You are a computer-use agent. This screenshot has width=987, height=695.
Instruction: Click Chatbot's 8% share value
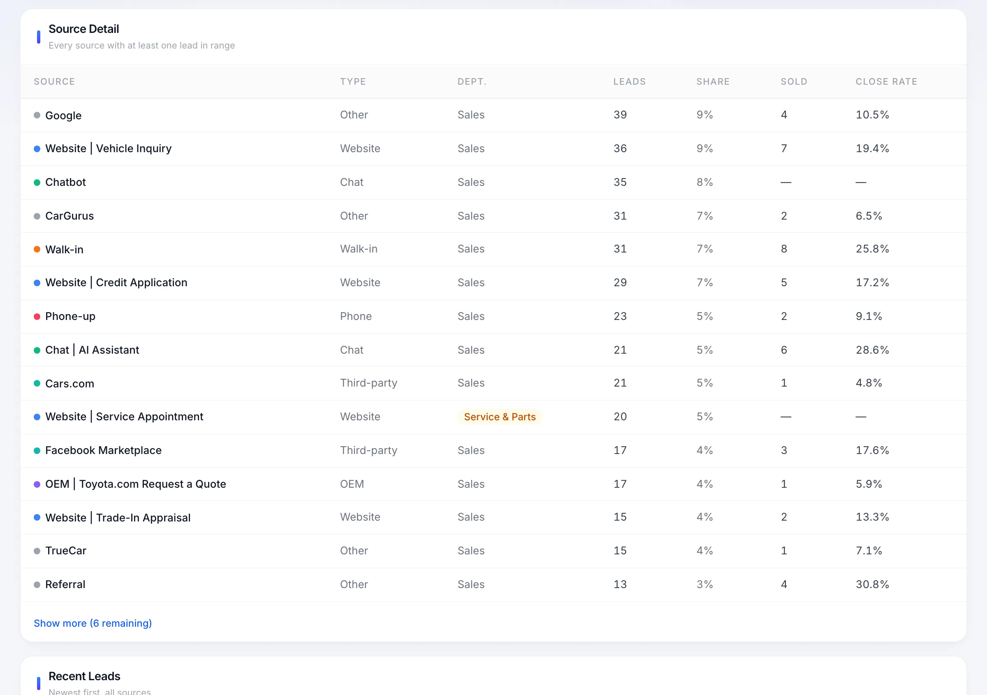tap(704, 182)
